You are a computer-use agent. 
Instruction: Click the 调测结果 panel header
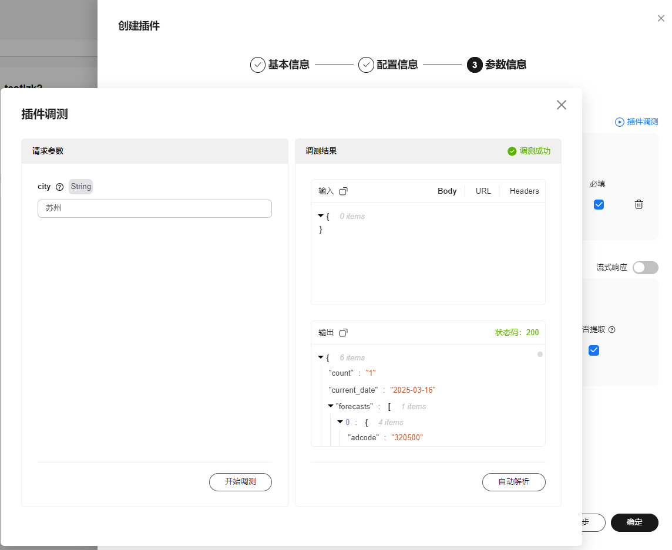click(x=428, y=151)
